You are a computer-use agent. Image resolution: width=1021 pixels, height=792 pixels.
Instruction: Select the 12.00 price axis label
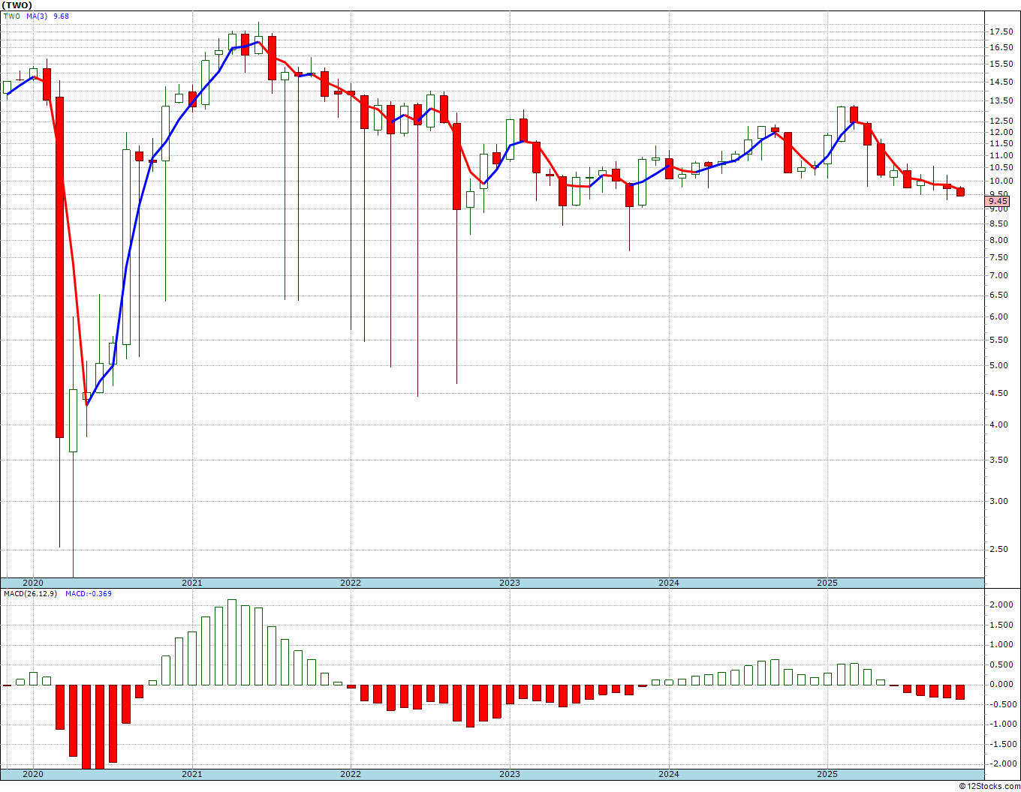1001,132
